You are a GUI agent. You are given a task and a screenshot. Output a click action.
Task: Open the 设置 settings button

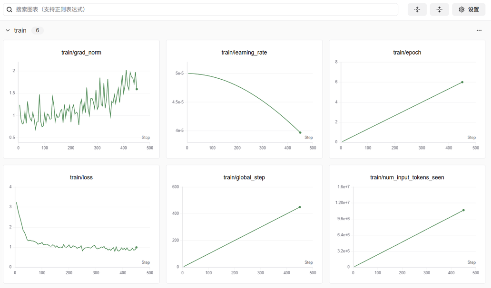tap(469, 9)
